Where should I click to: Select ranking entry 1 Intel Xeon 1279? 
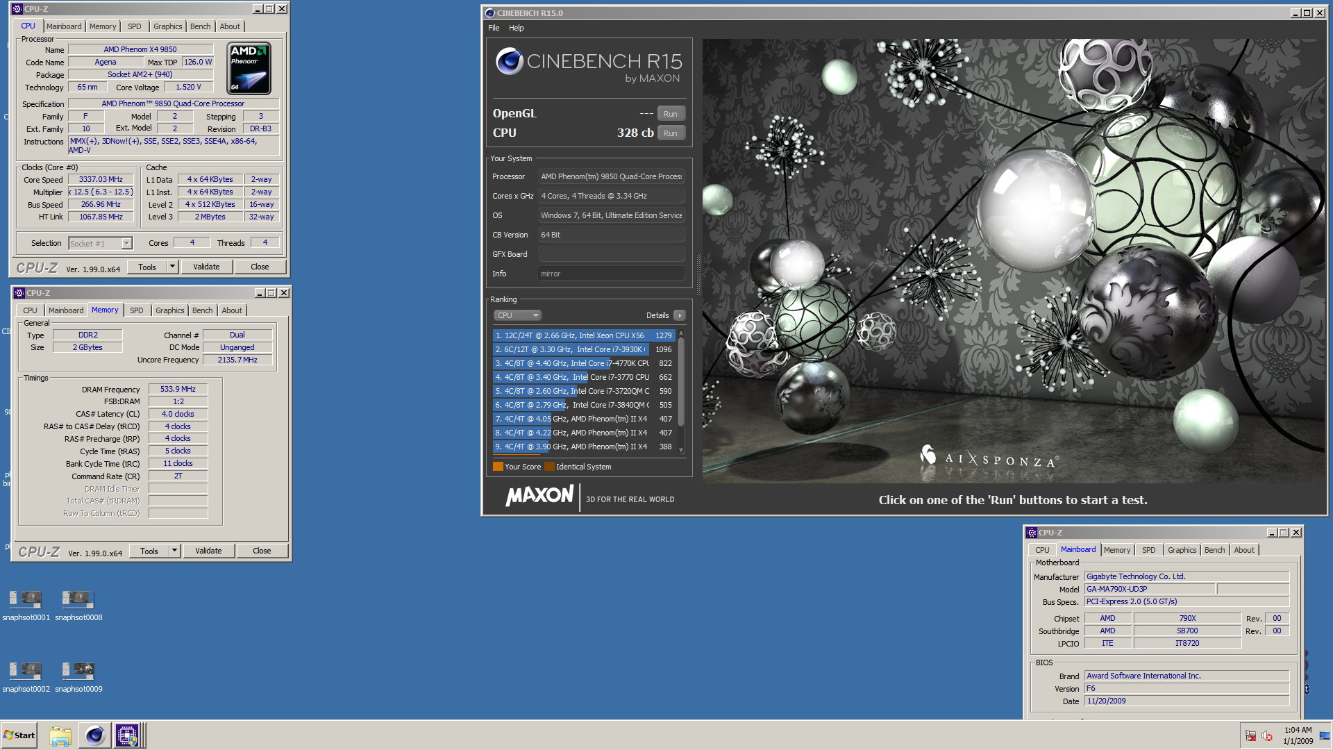[583, 335]
